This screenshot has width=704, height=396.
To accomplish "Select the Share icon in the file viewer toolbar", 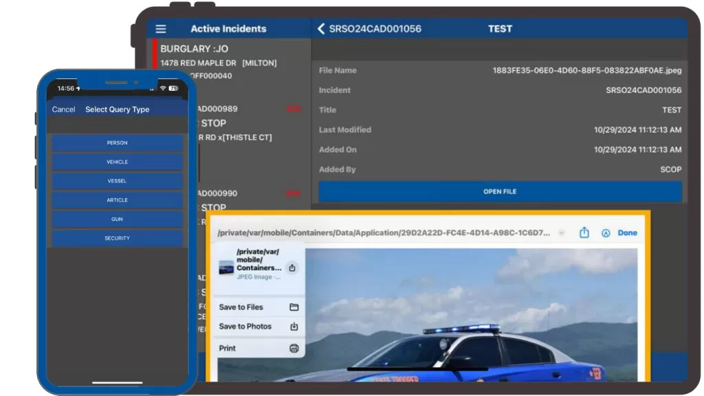I will tap(586, 232).
